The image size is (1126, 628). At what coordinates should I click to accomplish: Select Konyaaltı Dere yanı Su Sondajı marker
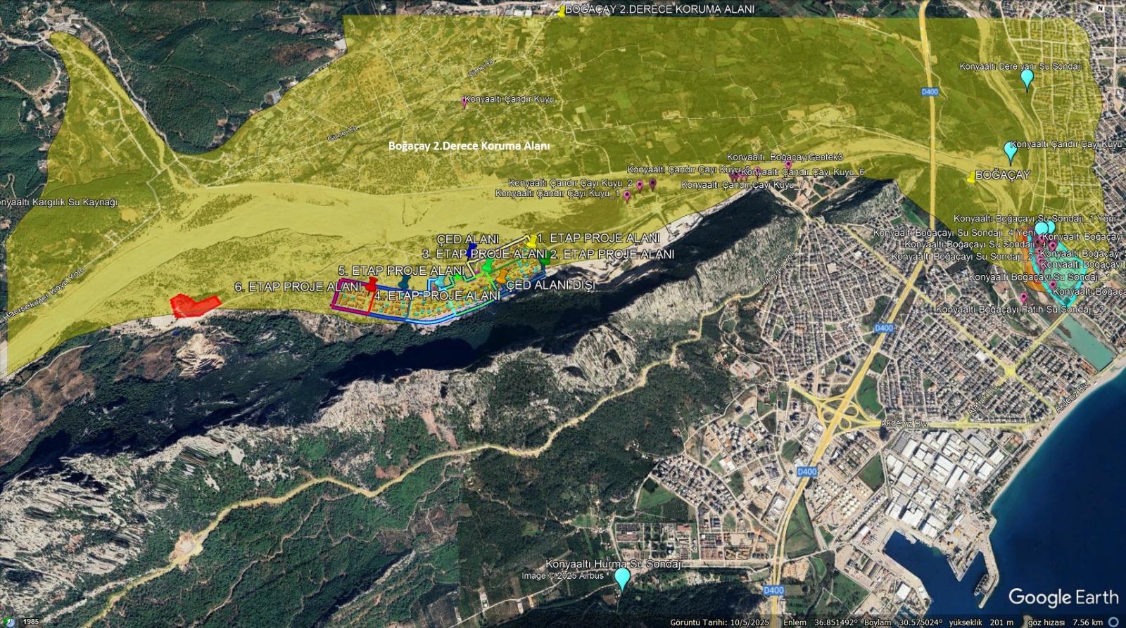[1027, 79]
